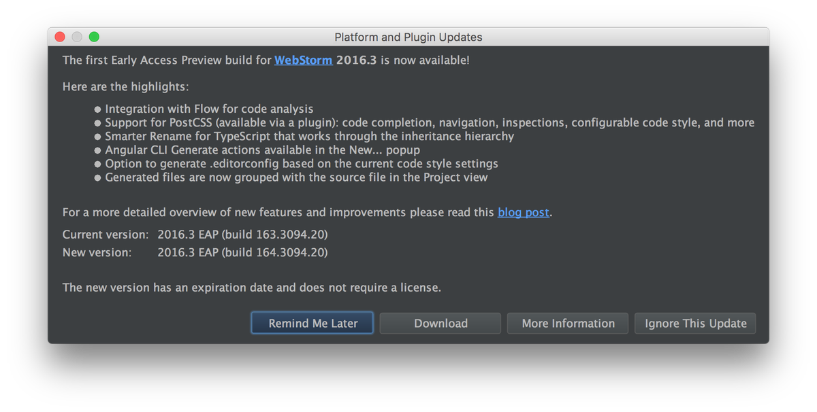Click the '.editorconfig' option highlight line
This screenshot has width=817, height=412.
click(x=302, y=164)
